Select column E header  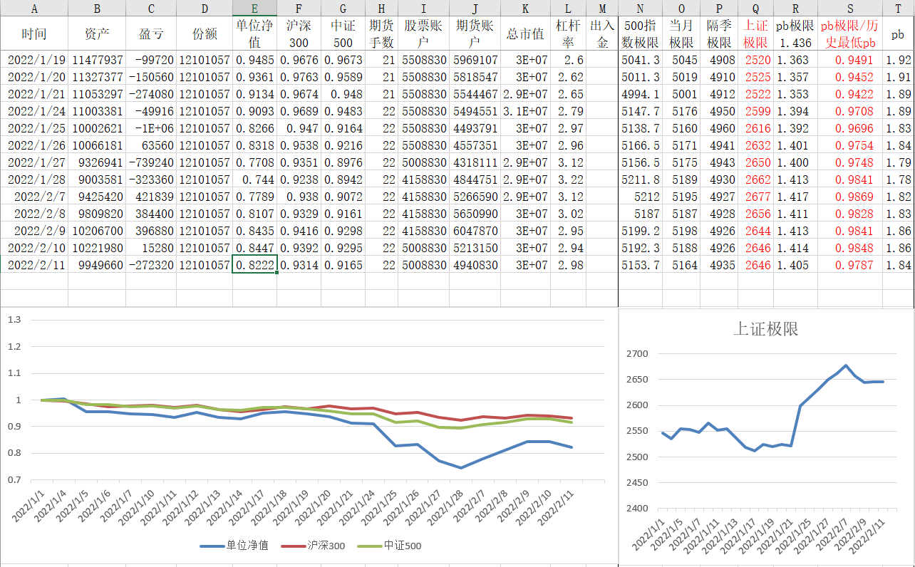coord(254,9)
